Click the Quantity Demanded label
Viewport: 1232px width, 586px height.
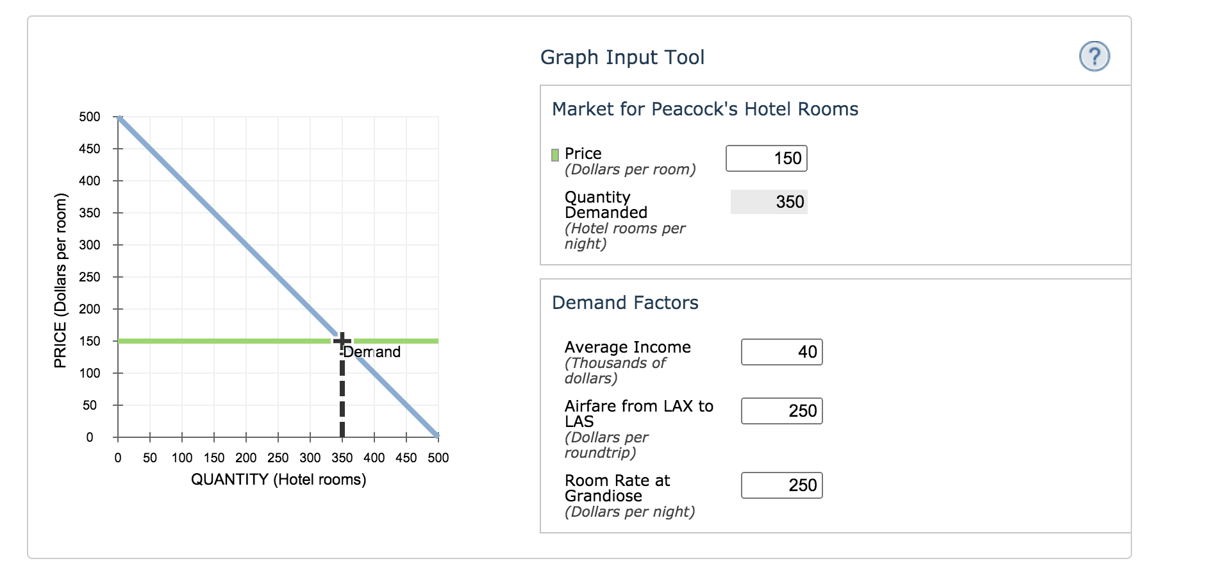tap(606, 205)
